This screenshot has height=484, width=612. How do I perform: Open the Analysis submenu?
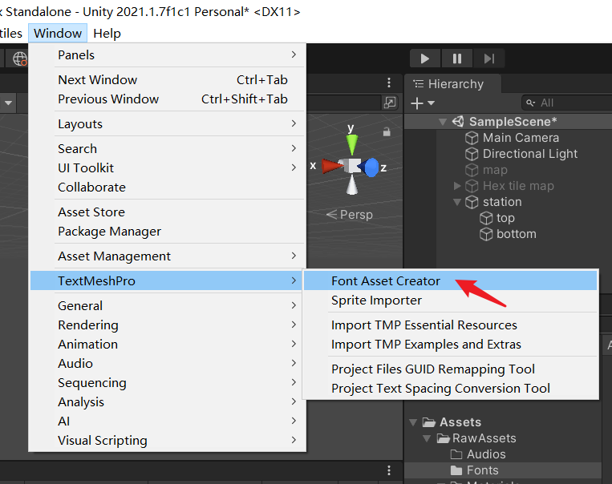pyautogui.click(x=168, y=401)
